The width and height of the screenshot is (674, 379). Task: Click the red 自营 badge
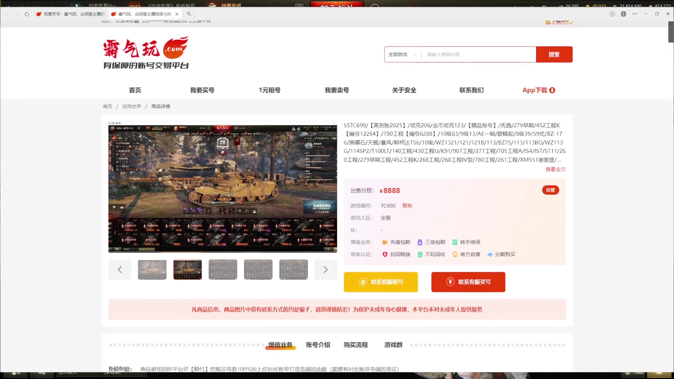[x=550, y=190]
